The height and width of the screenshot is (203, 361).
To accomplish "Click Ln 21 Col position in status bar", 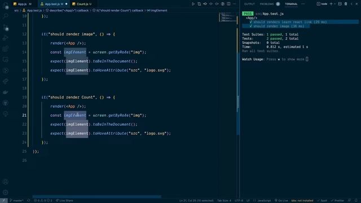I will (x=196, y=201).
